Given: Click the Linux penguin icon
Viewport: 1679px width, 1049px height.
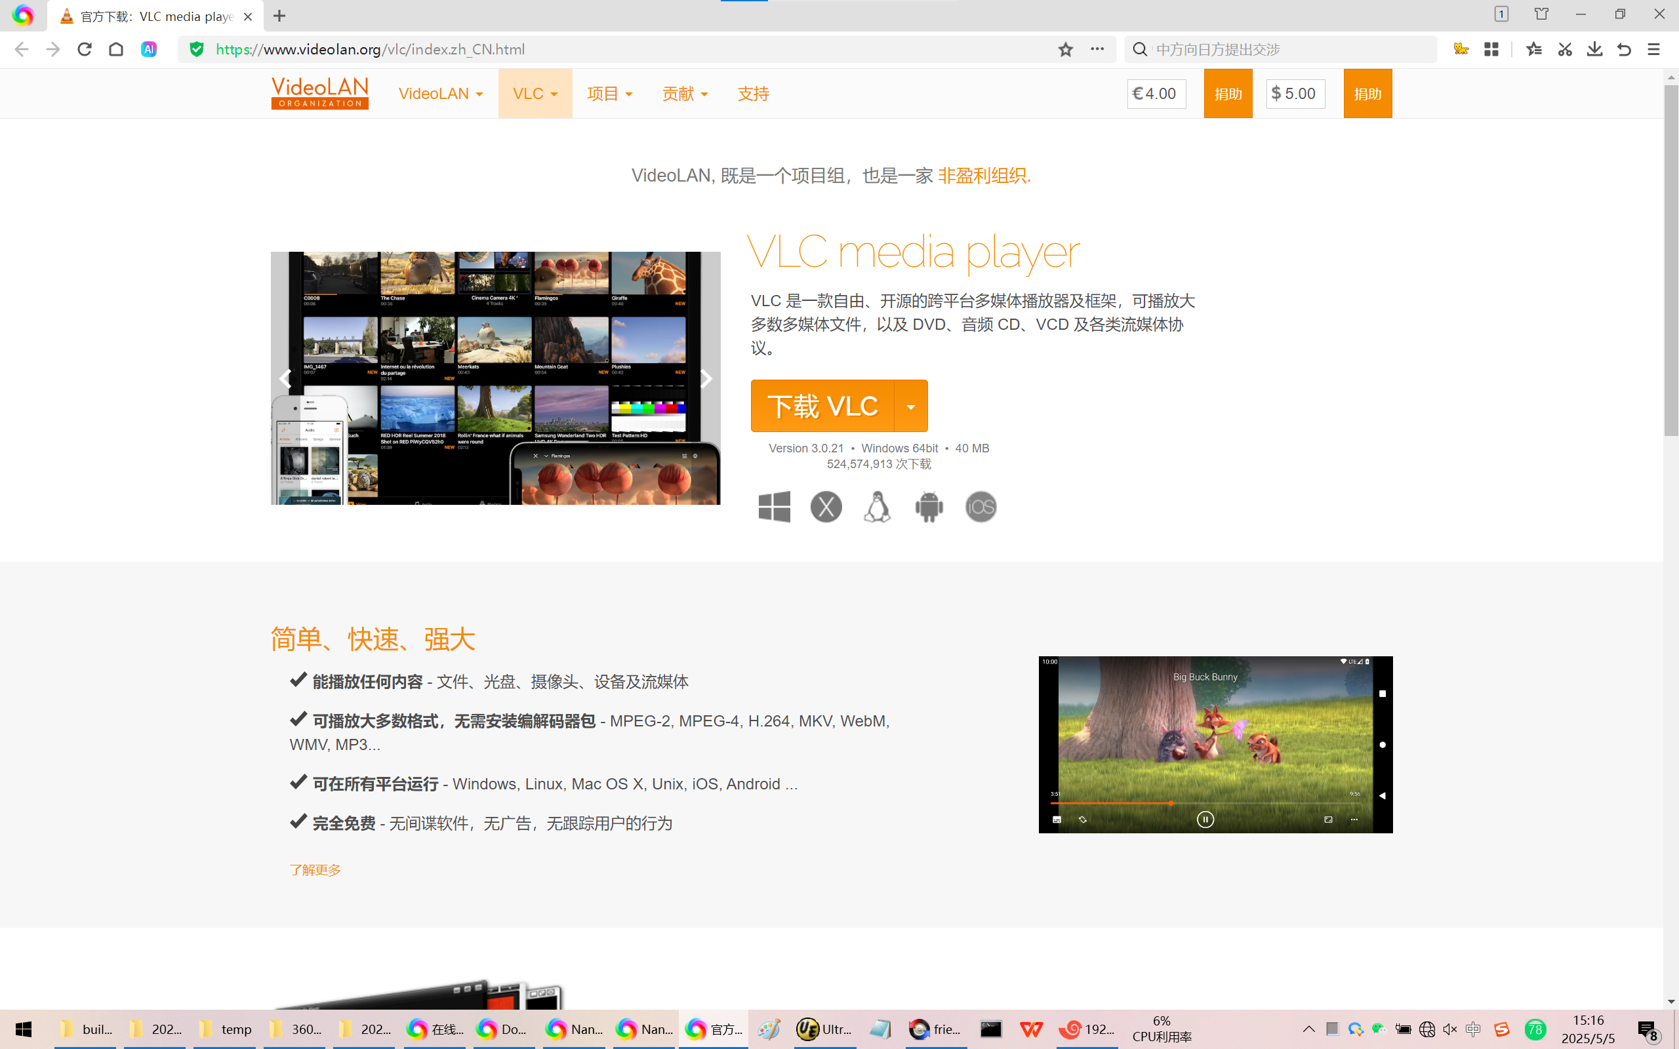Looking at the screenshot, I should click(877, 507).
